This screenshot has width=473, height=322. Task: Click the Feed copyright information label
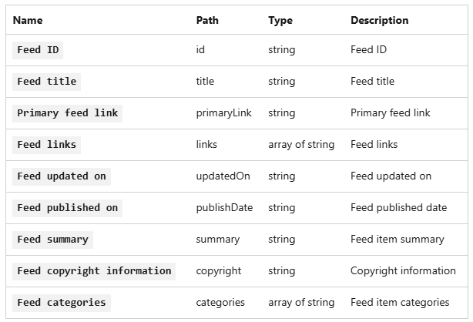pos(94,271)
